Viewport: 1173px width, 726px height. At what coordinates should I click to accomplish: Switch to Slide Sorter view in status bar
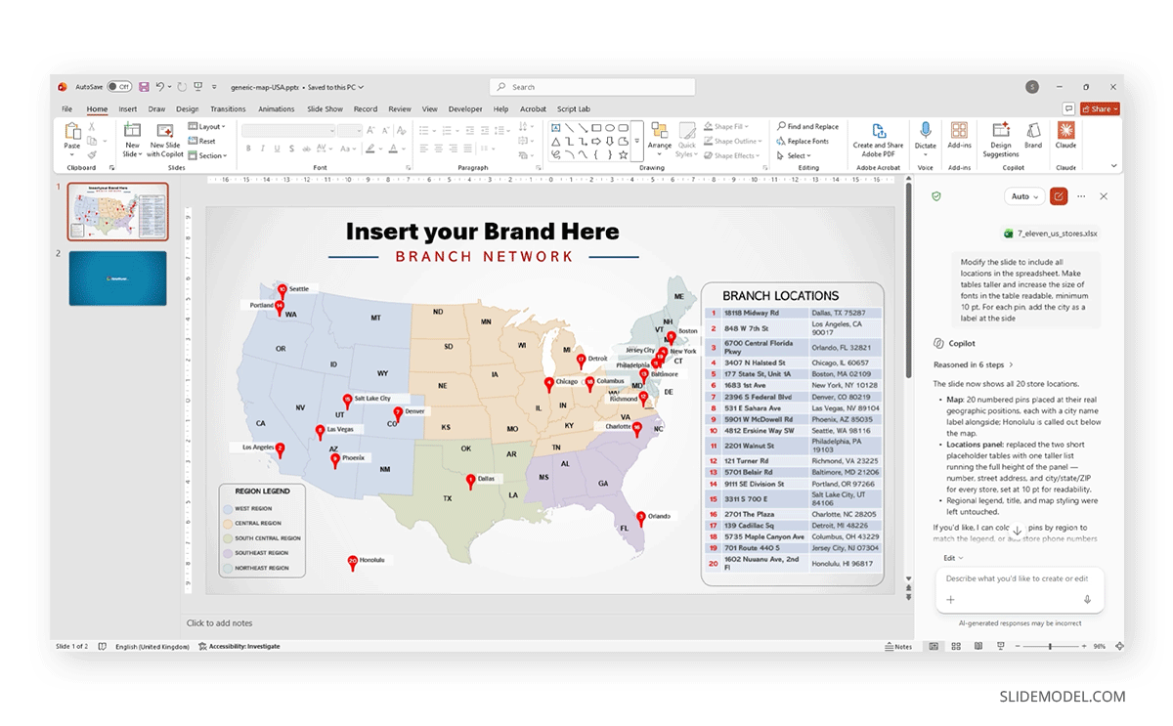pyautogui.click(x=954, y=646)
